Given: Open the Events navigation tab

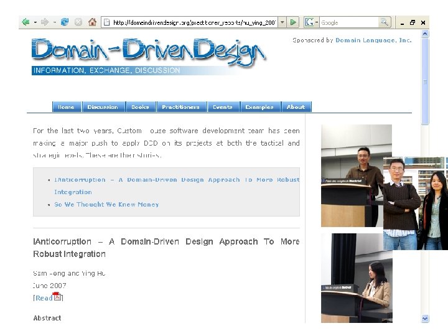Looking at the screenshot, I should click(x=223, y=107).
